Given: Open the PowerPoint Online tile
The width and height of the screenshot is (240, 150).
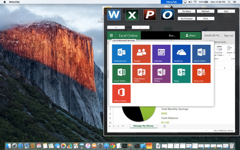Looking at the screenshot, I should [141, 74].
